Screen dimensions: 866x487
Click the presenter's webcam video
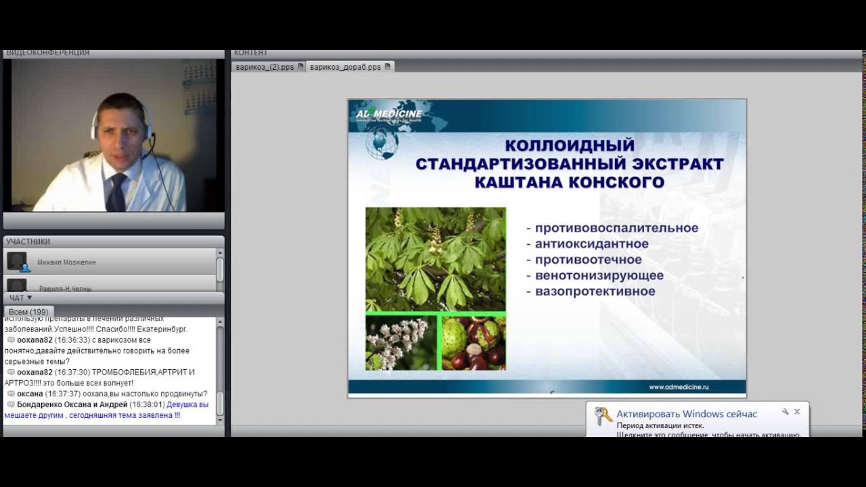pyautogui.click(x=114, y=135)
